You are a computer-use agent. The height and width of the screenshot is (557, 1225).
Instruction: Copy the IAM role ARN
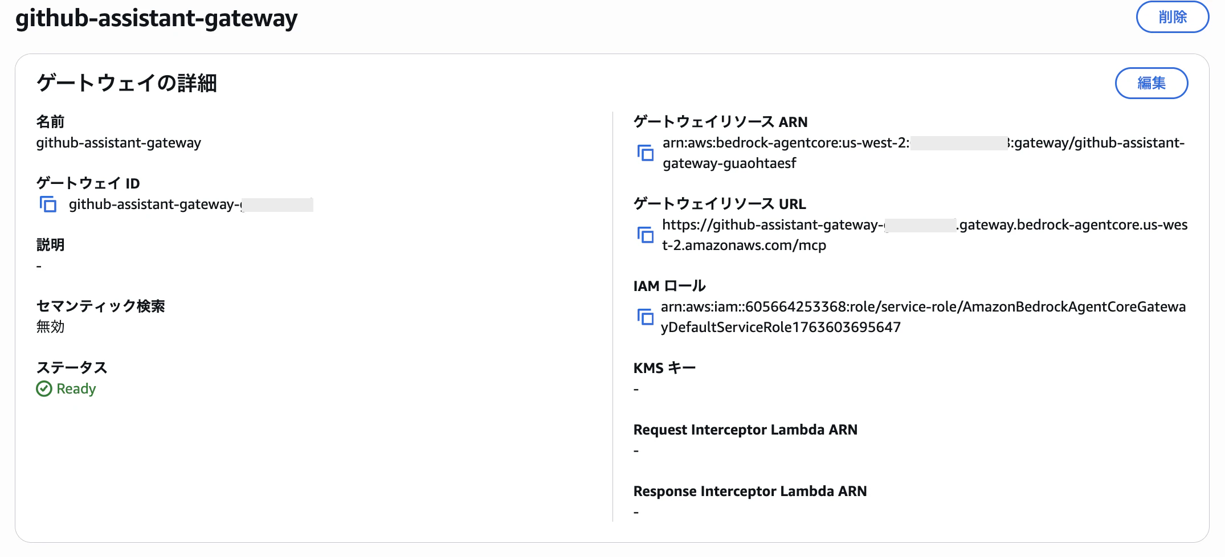point(644,317)
